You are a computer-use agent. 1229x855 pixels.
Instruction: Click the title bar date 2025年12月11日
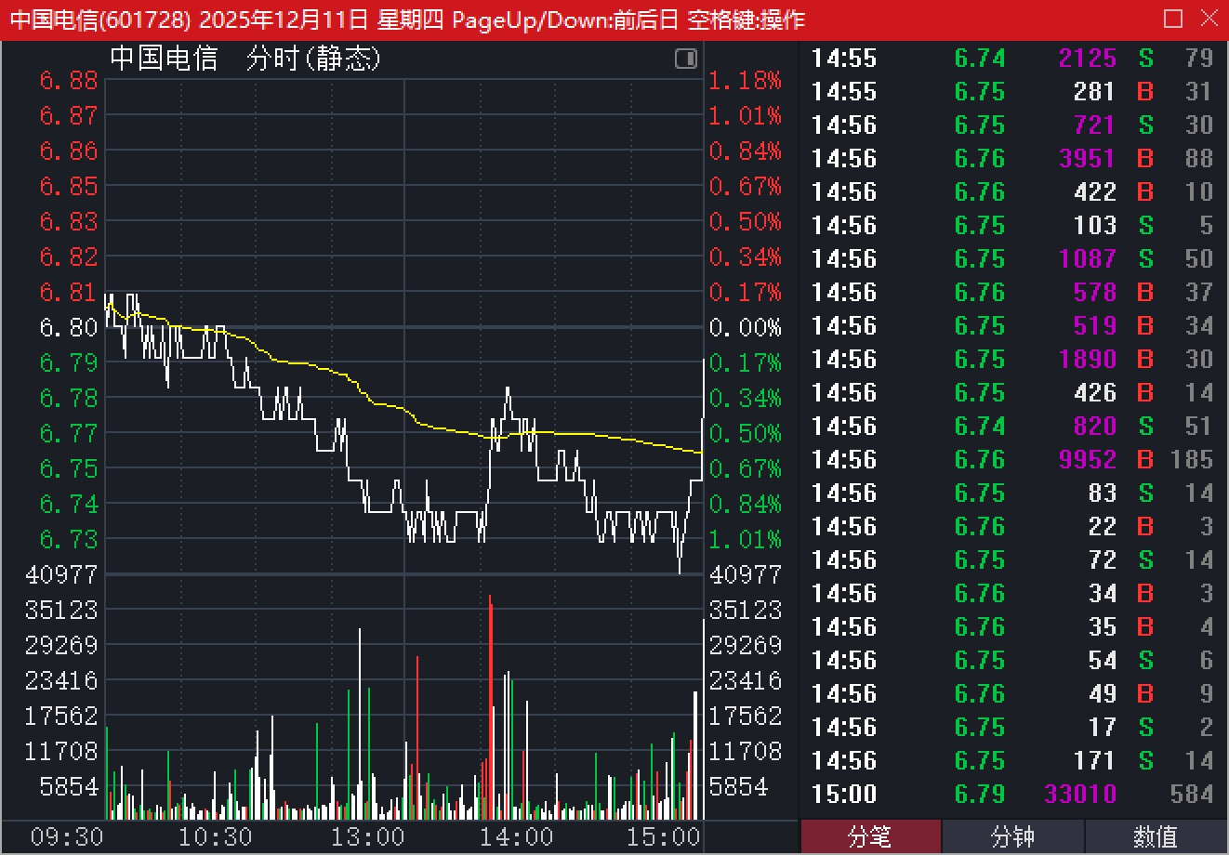pyautogui.click(x=284, y=20)
